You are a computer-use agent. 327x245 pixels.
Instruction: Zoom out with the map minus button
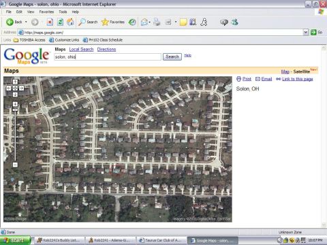click(15, 165)
